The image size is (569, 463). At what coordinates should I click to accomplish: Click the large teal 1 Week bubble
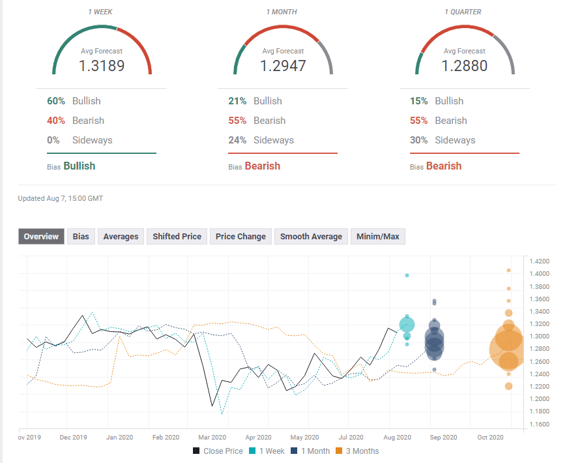[407, 324]
